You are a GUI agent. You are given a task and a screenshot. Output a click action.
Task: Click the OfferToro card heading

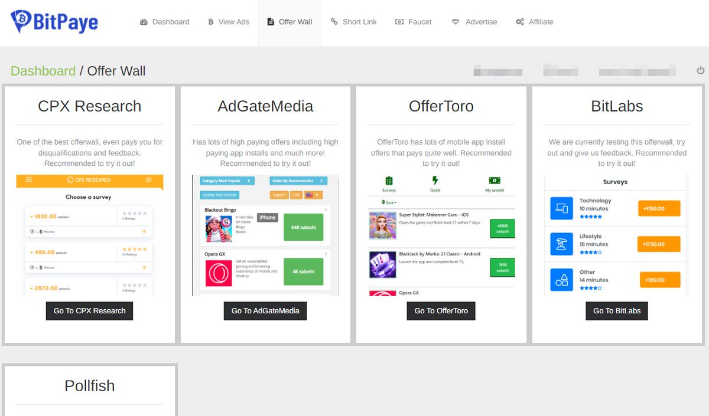pyautogui.click(x=441, y=106)
